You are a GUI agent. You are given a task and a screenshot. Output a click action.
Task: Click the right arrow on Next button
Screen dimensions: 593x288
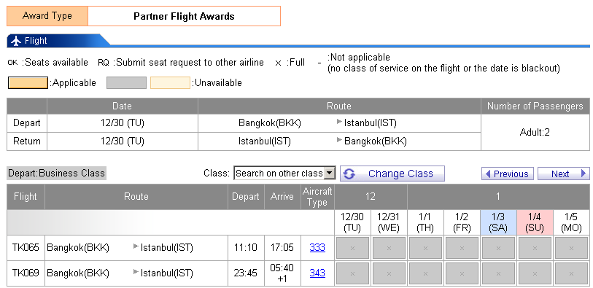click(x=584, y=174)
